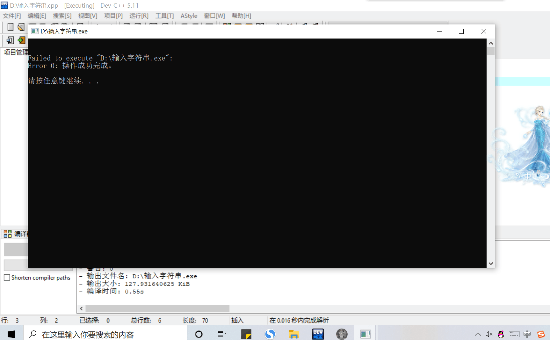
Task: Click the Windows Start button
Action: coord(11,334)
